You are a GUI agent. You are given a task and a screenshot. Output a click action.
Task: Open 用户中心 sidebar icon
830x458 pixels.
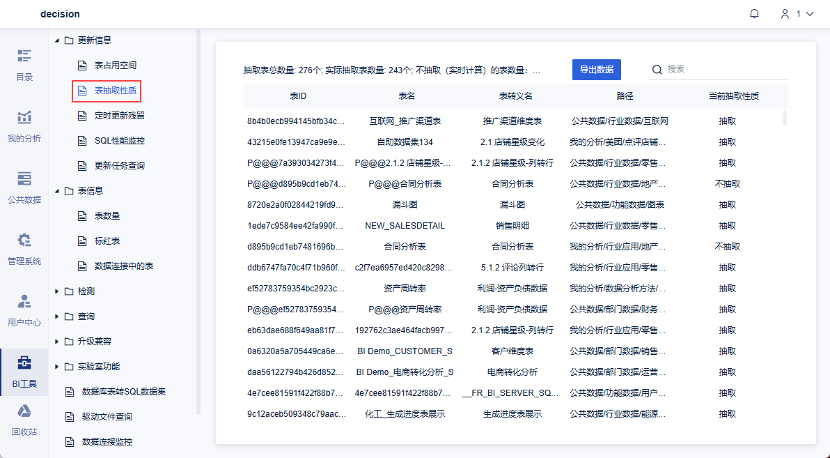click(x=24, y=301)
